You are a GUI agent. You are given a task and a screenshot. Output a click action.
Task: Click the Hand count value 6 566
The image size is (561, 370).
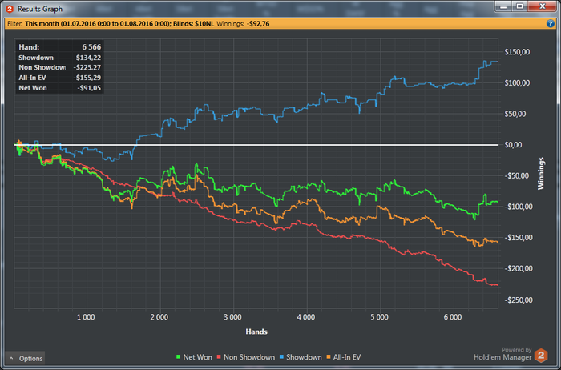pyautogui.click(x=91, y=47)
